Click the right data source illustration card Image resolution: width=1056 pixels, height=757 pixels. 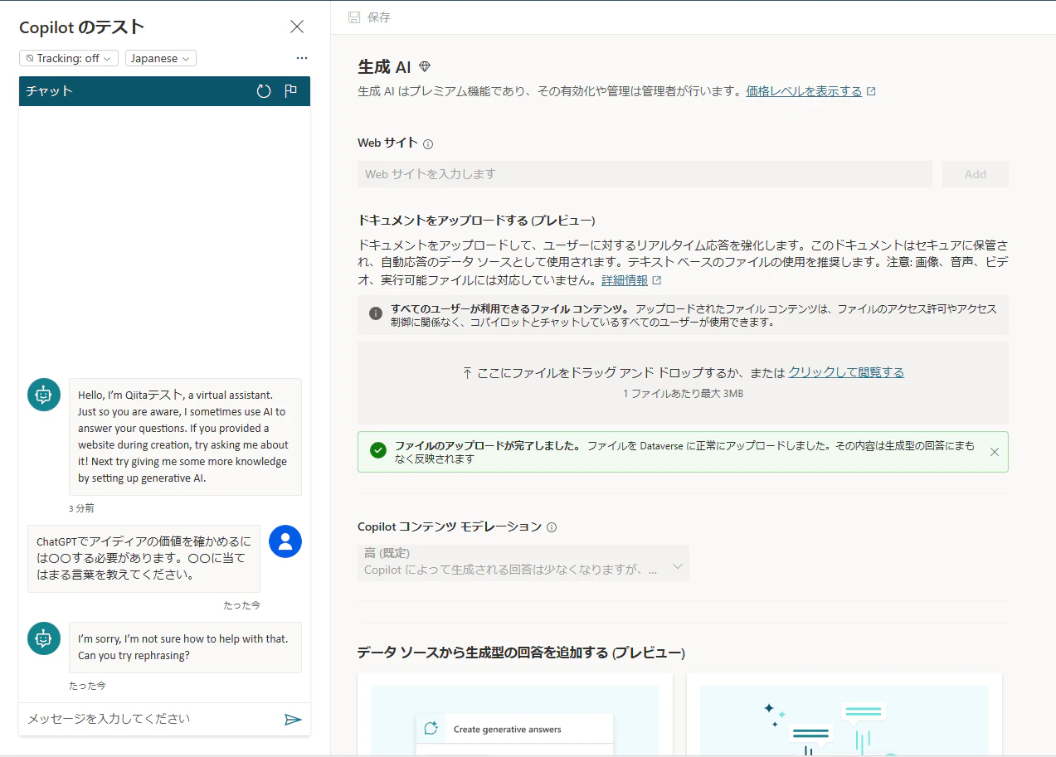tap(844, 715)
